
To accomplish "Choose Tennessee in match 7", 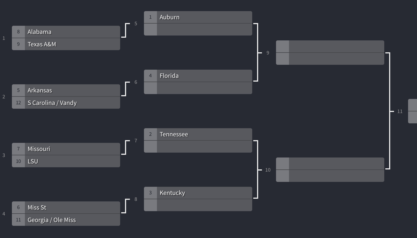I will coord(198,134).
